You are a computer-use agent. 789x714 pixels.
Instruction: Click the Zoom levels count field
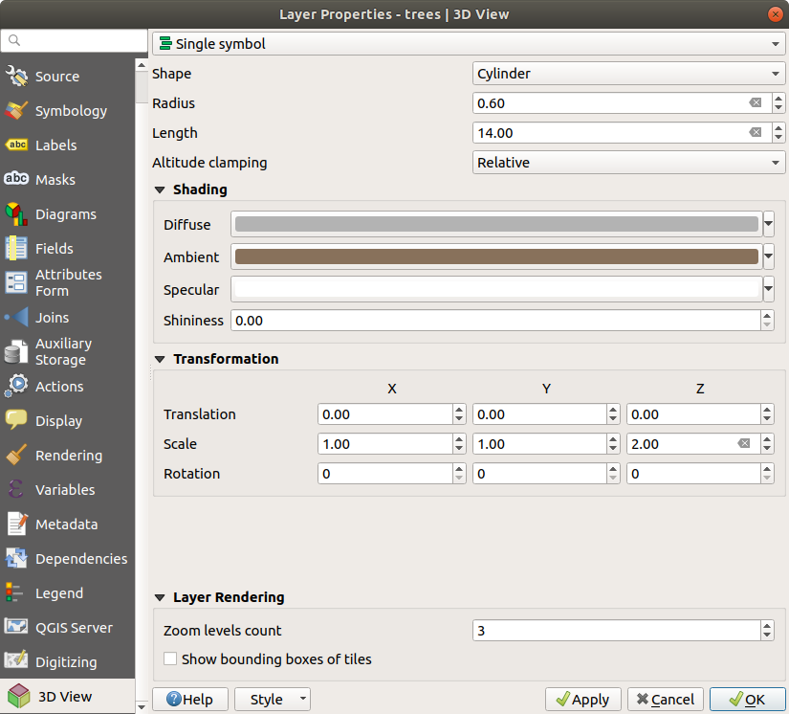tap(615, 631)
